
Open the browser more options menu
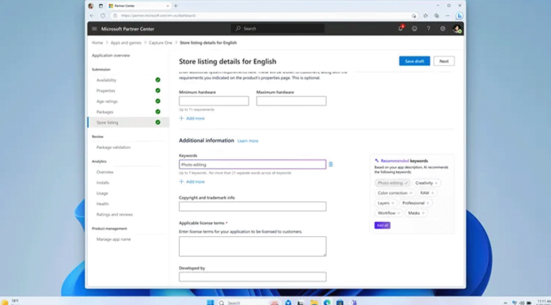(x=447, y=16)
